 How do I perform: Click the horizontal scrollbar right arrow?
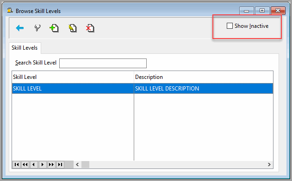(269, 165)
